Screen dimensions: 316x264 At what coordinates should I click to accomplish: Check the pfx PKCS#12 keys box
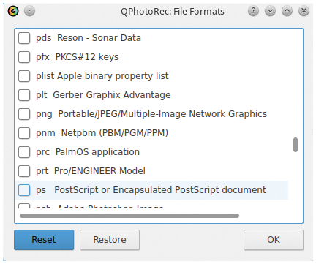click(x=24, y=57)
